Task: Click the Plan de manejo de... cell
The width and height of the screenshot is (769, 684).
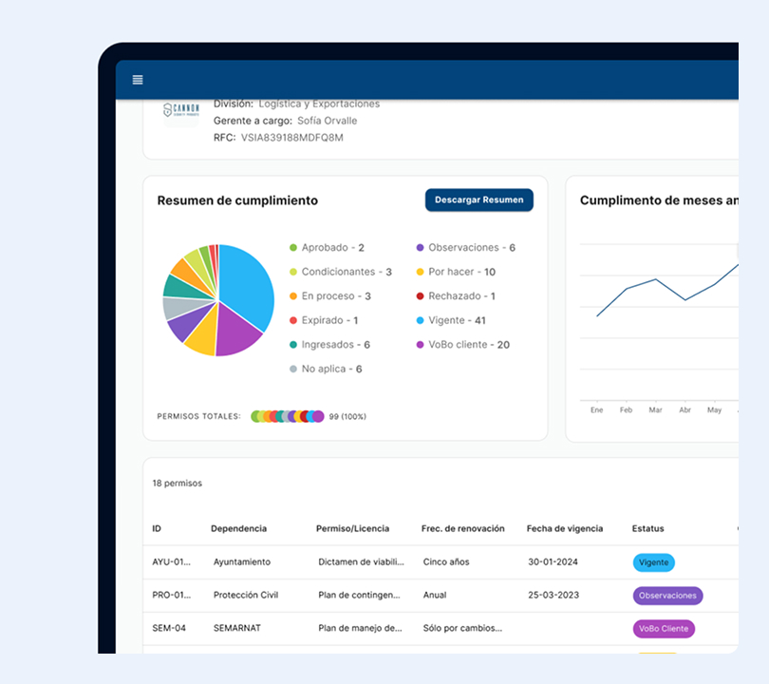Action: point(360,628)
